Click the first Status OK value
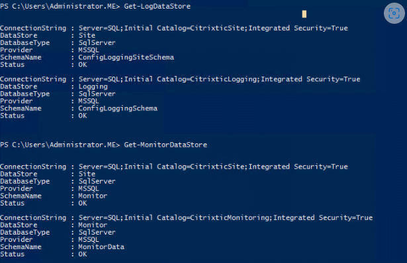The height and width of the screenshot is (263, 407). coord(83,65)
